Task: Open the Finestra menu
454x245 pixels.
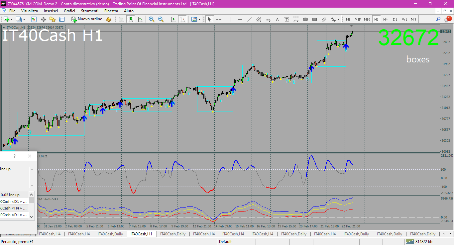Action: [111, 11]
